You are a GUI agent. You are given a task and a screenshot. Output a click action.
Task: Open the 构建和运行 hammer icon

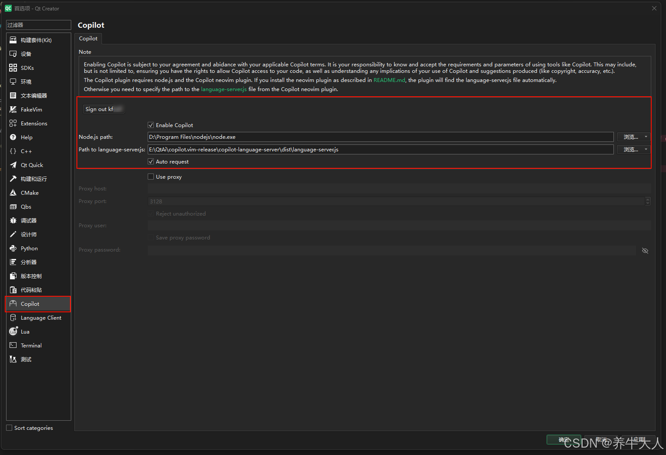pyautogui.click(x=13, y=179)
